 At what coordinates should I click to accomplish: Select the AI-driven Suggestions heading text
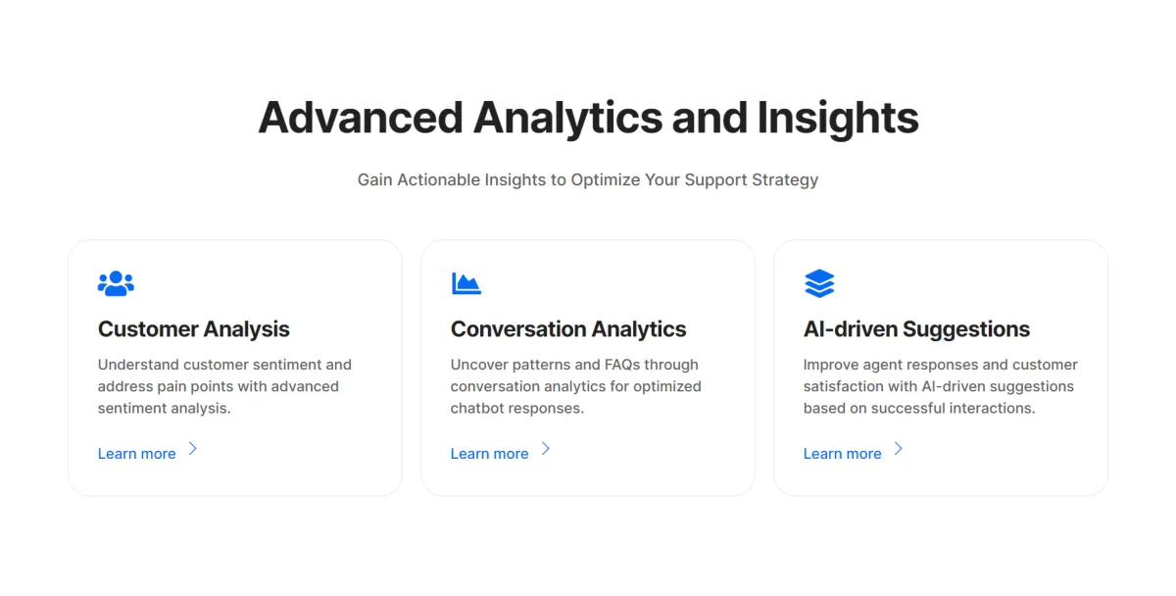click(x=917, y=329)
